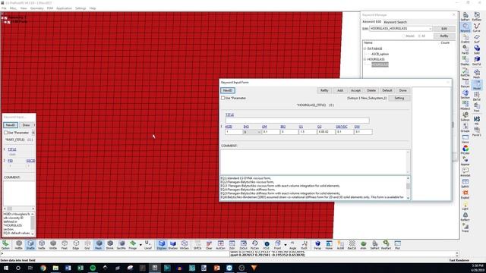Open the FEM menu
Viewport: 486px width, 273px height.
tap(50, 8)
